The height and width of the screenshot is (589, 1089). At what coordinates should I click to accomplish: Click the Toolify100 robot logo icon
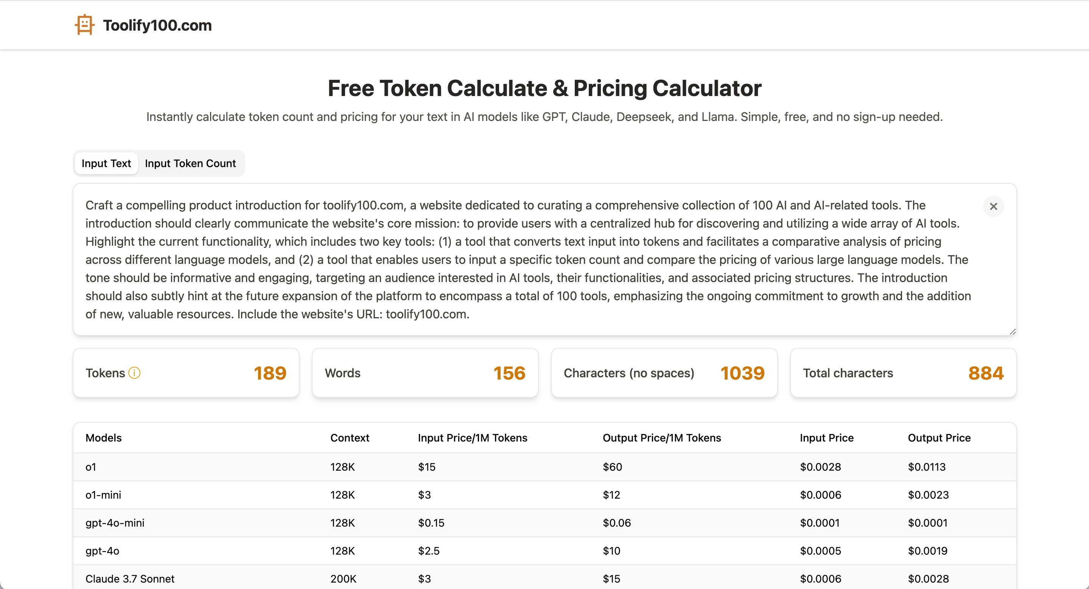[x=84, y=25]
